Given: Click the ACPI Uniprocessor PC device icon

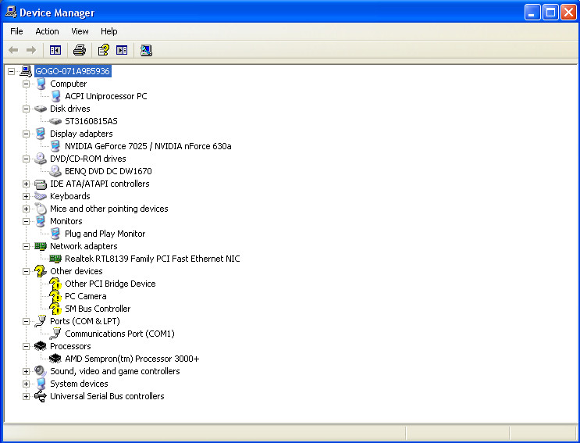Looking at the screenshot, I should [55, 96].
